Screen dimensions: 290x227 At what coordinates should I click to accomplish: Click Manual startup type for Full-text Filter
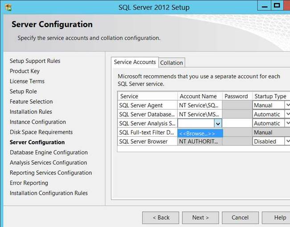coord(271,132)
